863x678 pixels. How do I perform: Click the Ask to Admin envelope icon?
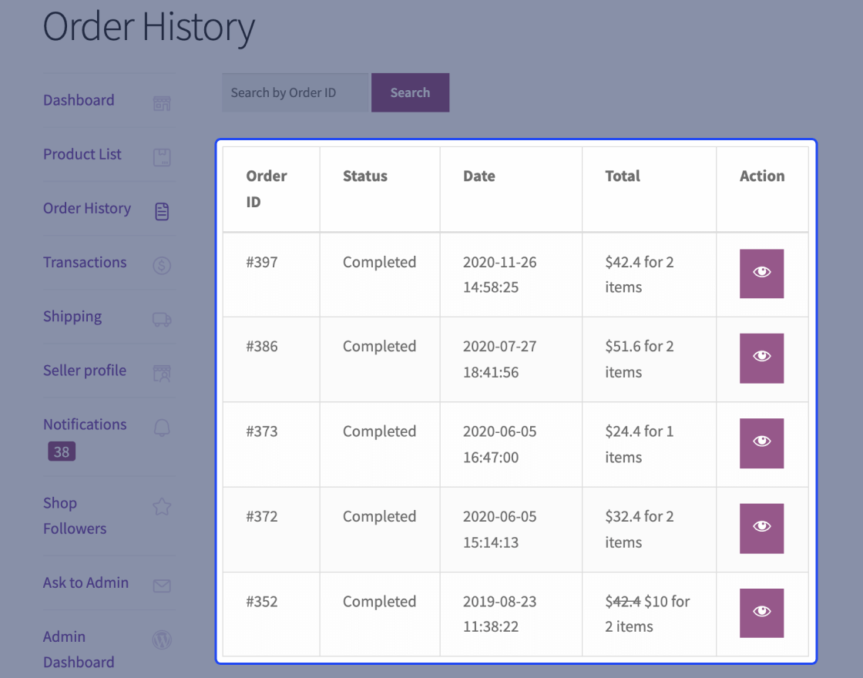tap(162, 586)
